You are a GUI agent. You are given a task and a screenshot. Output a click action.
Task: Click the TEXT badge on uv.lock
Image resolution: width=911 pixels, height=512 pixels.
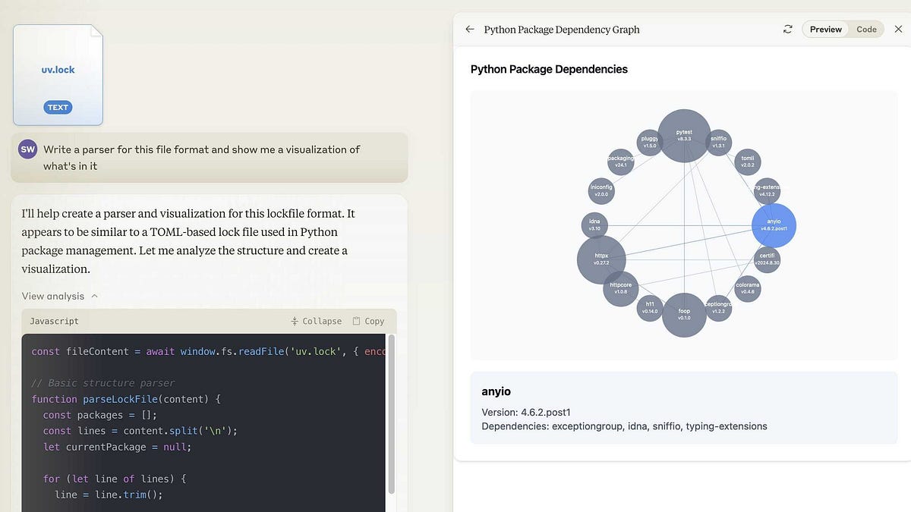58,108
